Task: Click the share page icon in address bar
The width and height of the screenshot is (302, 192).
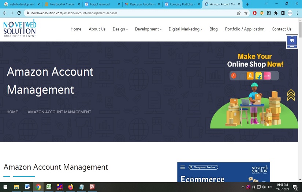Action: [x=239, y=13]
